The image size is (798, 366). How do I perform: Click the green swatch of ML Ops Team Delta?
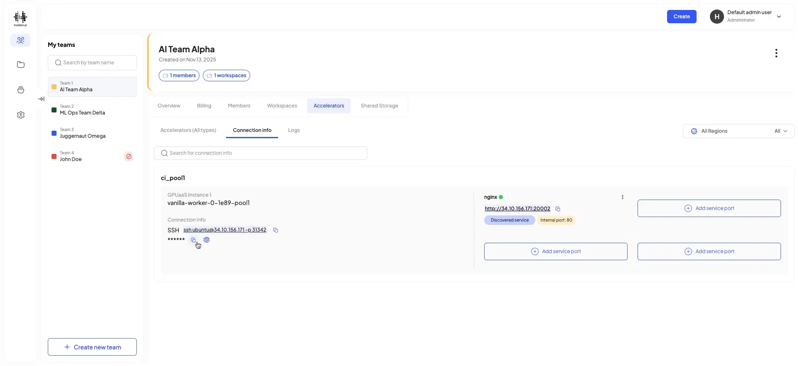pyautogui.click(x=54, y=110)
